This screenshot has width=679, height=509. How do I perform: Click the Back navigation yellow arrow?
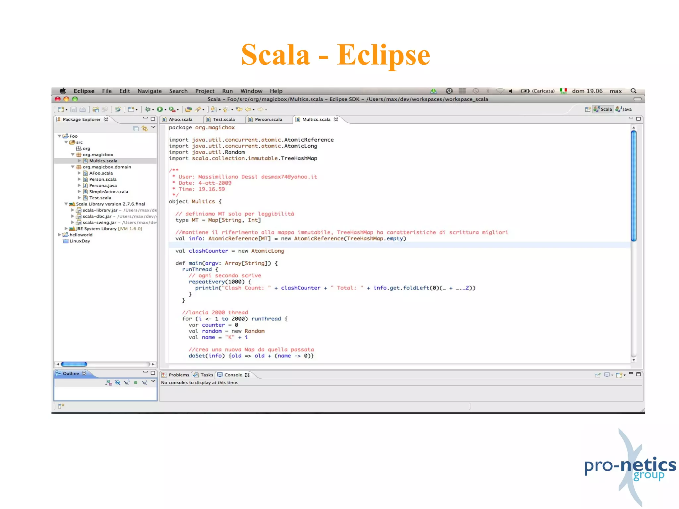[248, 109]
